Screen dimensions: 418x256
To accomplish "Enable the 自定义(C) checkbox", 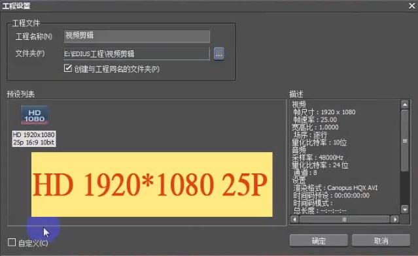I will coord(12,242).
